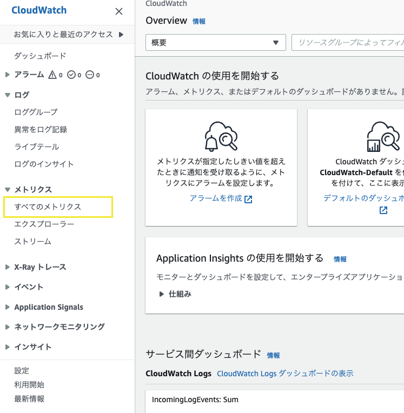Click external link icon beside アラームを作成
The width and height of the screenshot is (404, 413).
pyautogui.click(x=248, y=199)
